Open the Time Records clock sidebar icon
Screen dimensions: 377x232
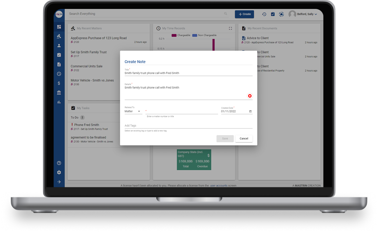(59, 74)
